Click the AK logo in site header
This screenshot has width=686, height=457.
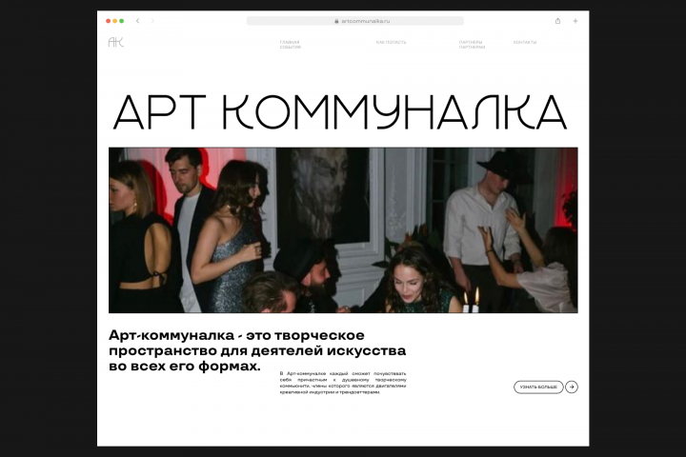coord(116,42)
